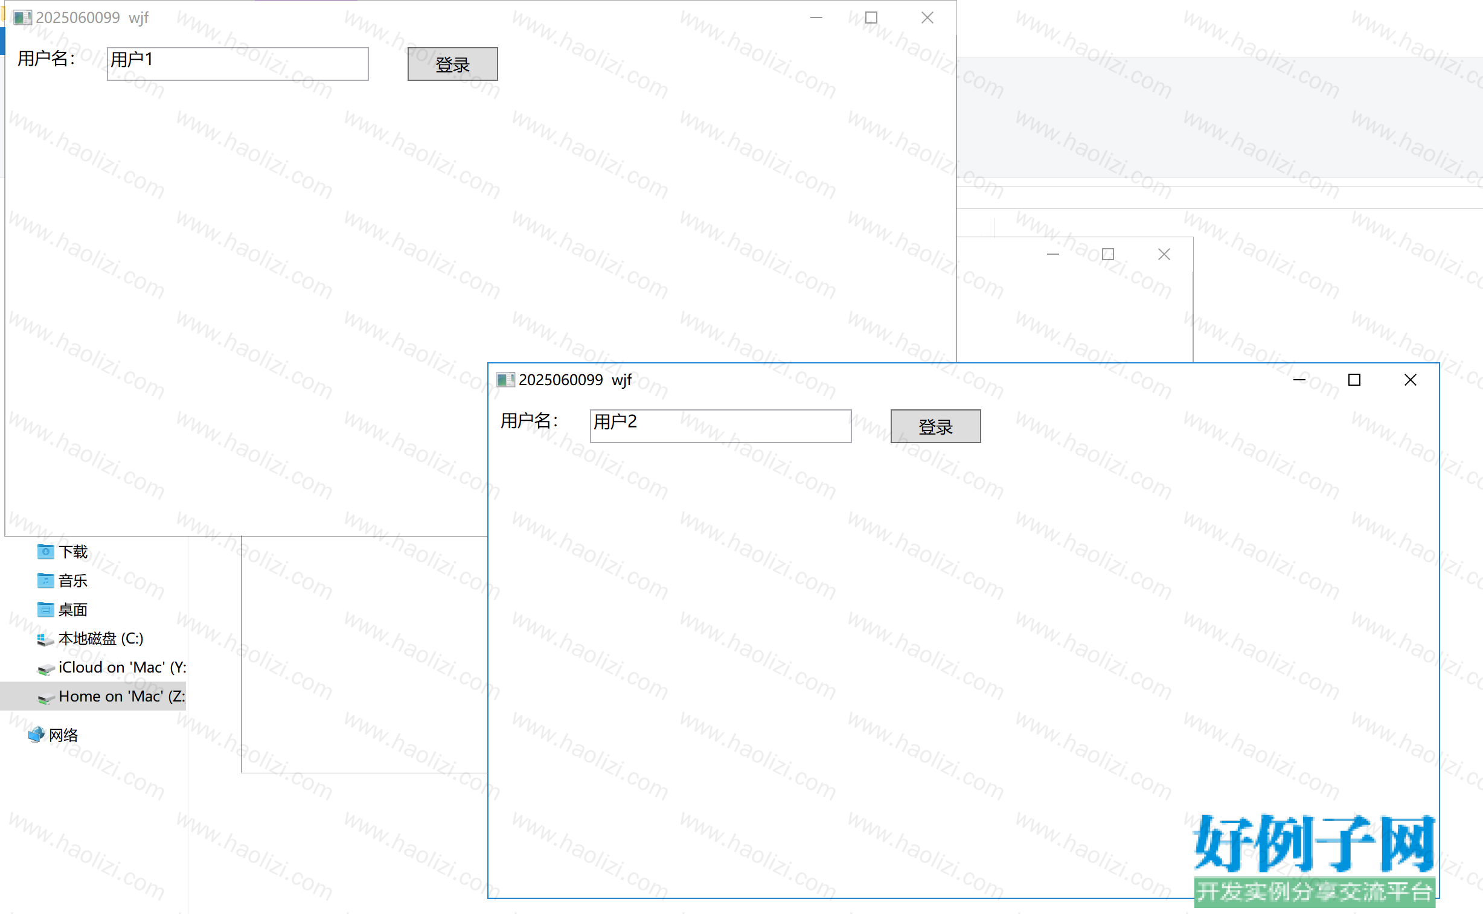This screenshot has width=1483, height=914.
Task: Open the 桌面 folder in the sidebar
Action: click(x=72, y=610)
